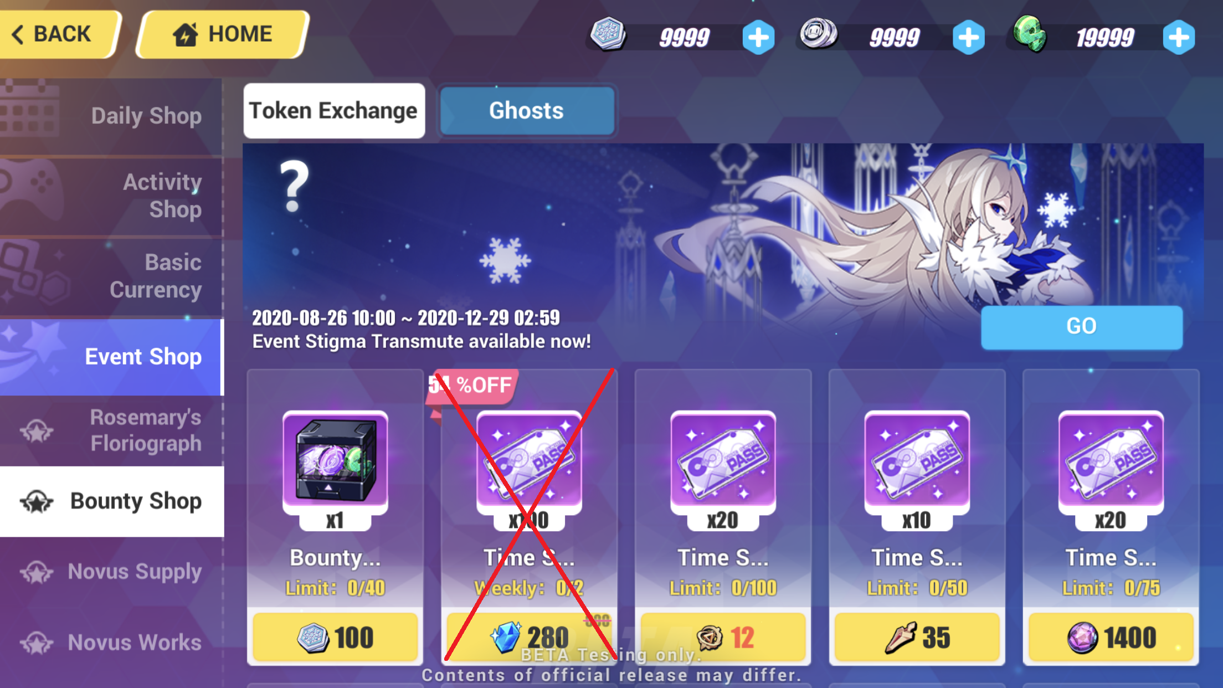Open the Novus Supply sub-shop
1223x688 pixels.
pyautogui.click(x=111, y=572)
